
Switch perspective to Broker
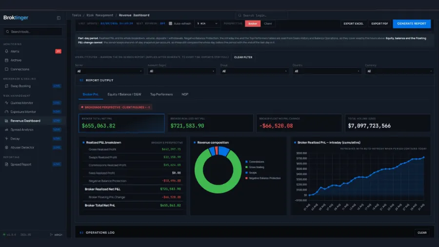click(x=253, y=23)
